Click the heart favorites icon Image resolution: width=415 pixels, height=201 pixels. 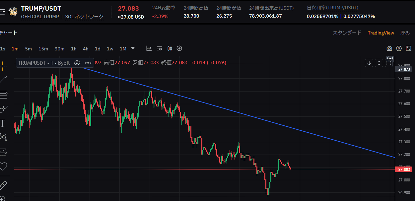tap(3, 166)
